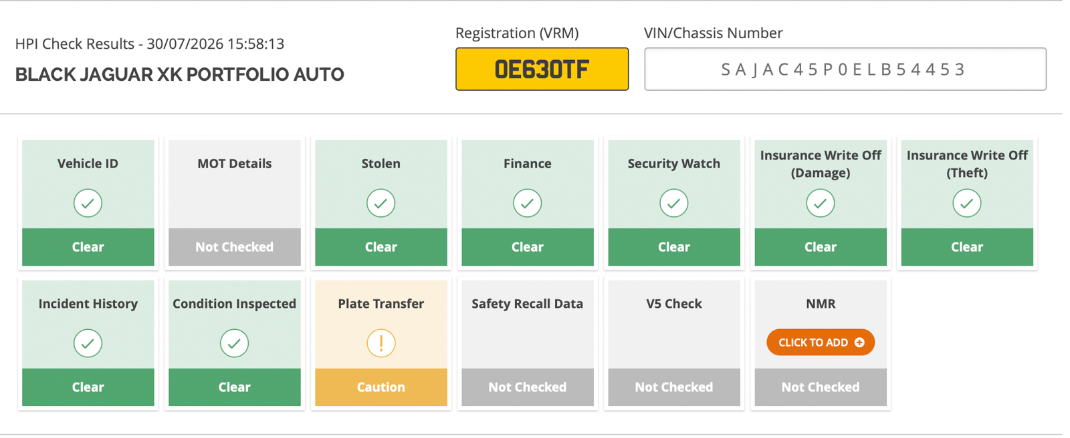The width and height of the screenshot is (1070, 438).
Task: Click the Insurance Write Off (Theft) checkmark
Action: point(966,203)
